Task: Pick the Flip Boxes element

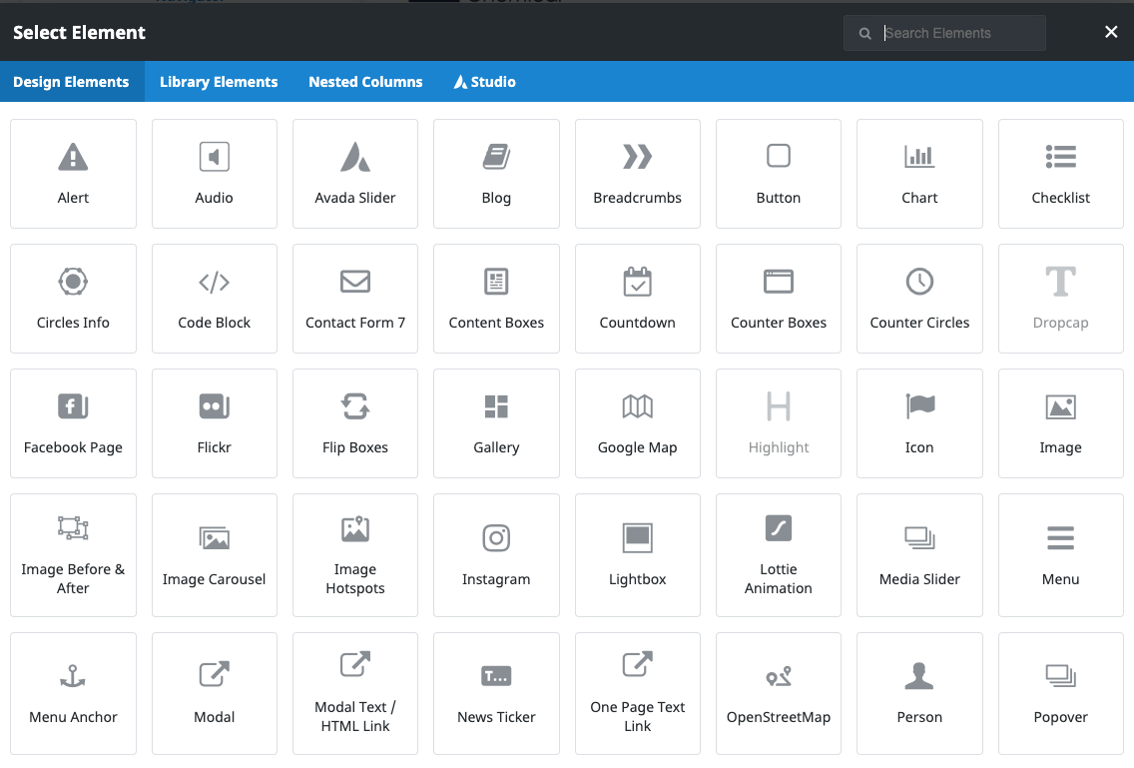Action: tap(355, 423)
